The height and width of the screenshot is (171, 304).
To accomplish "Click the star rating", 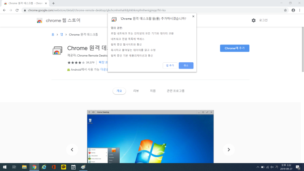I will point(76,63).
